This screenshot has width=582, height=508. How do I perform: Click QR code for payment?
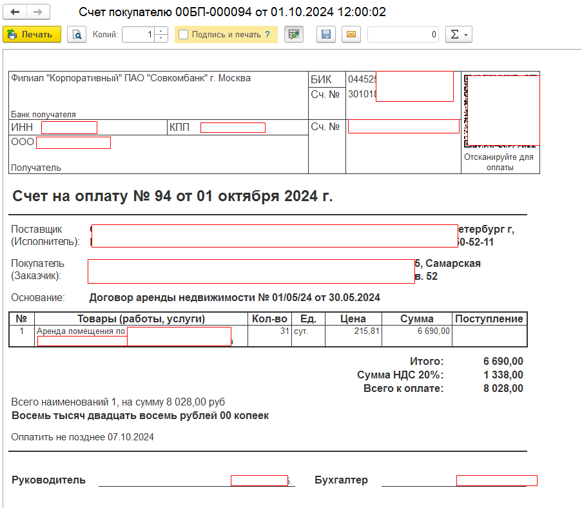click(500, 111)
